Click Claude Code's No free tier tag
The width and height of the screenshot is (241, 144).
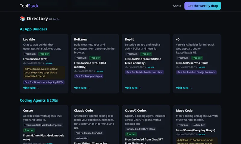pyautogui.click(x=82, y=138)
